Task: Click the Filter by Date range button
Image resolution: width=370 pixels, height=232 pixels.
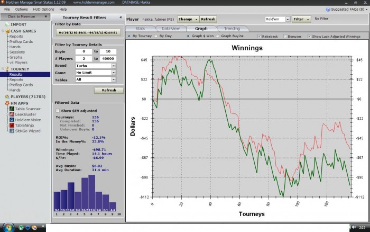Action: click(x=88, y=33)
